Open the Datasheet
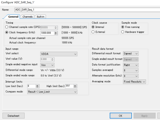 click(13, 116)
